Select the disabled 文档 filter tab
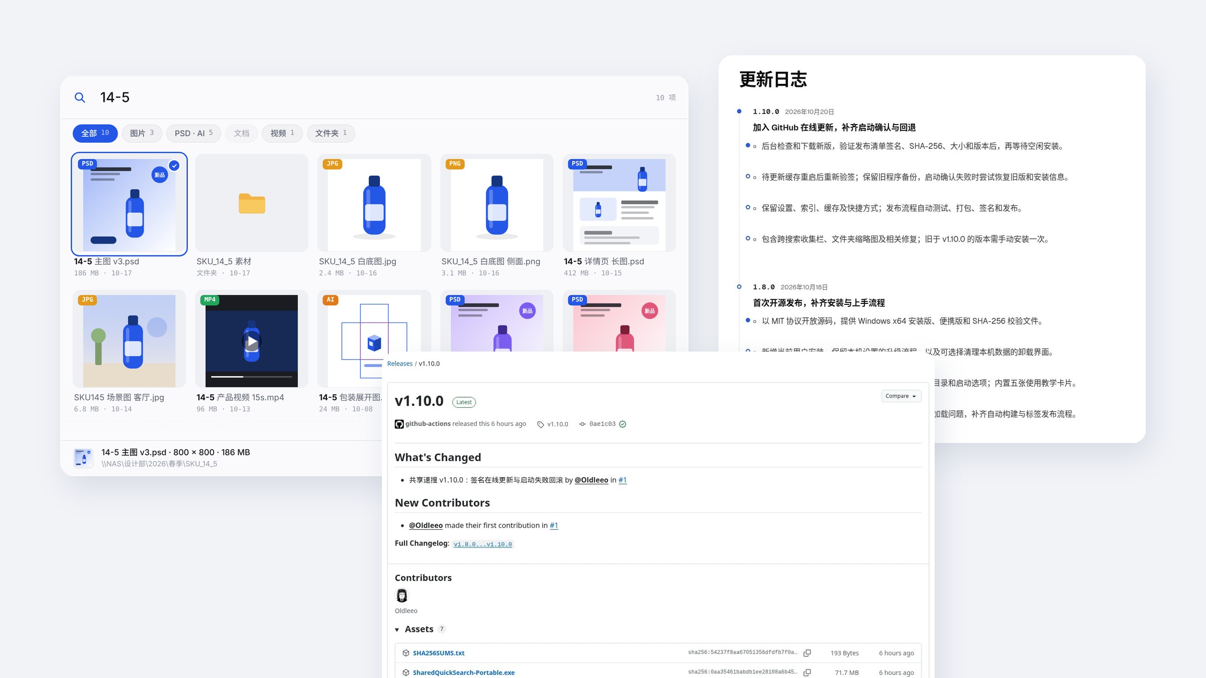The height and width of the screenshot is (678, 1206). point(241,133)
